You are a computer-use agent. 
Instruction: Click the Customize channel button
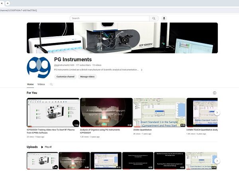[65, 77]
